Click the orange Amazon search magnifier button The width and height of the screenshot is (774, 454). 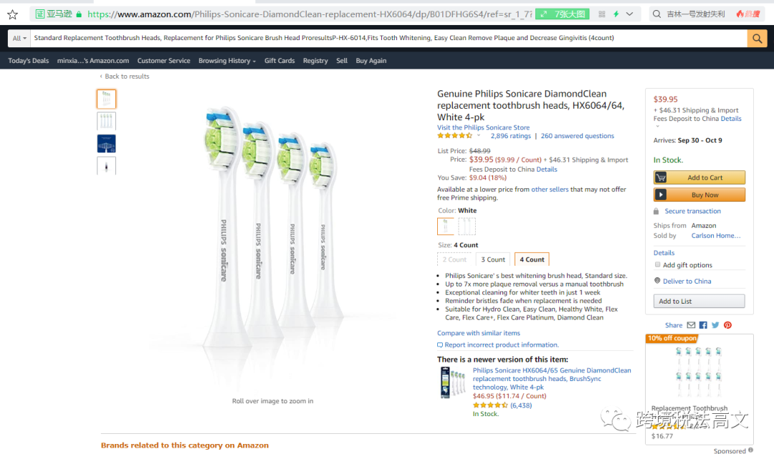757,39
